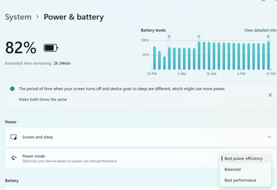Dismiss the sleep time notice banner
The image size is (277, 190).
click(x=270, y=95)
